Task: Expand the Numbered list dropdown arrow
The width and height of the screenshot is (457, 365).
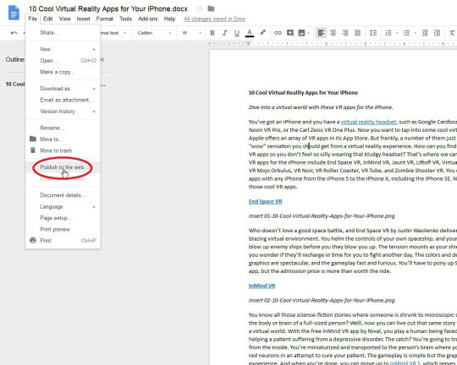Action: [397, 33]
